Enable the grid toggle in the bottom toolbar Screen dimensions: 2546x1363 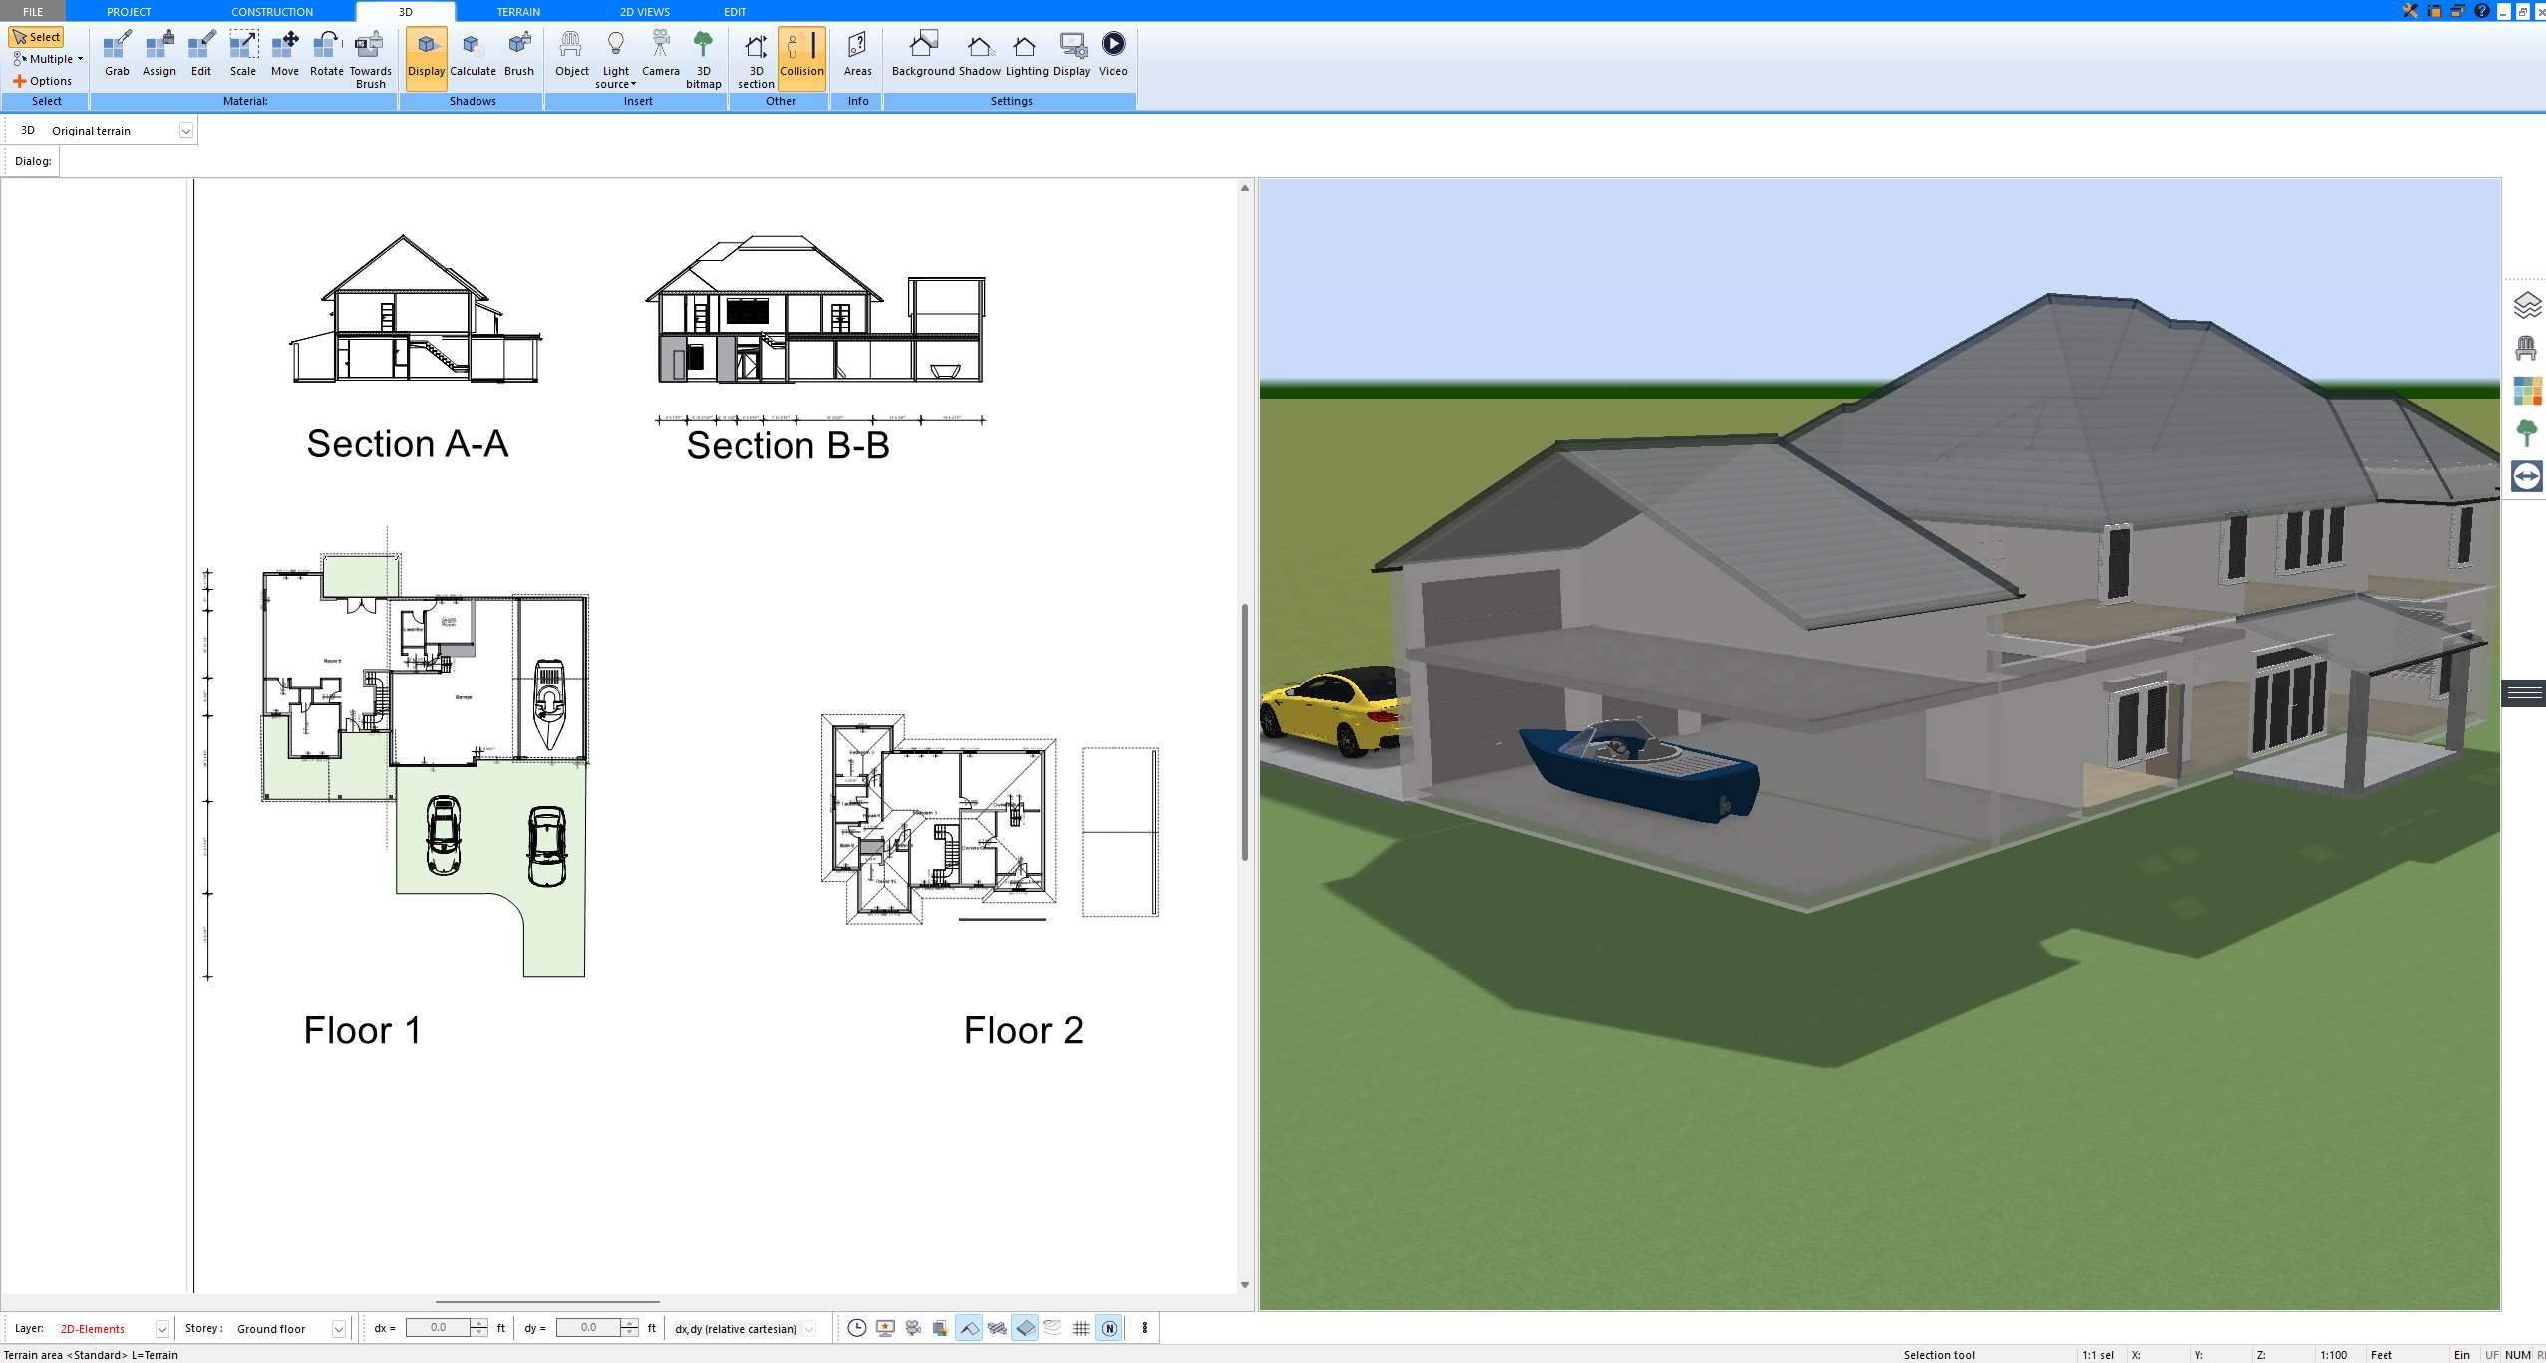coord(1082,1328)
